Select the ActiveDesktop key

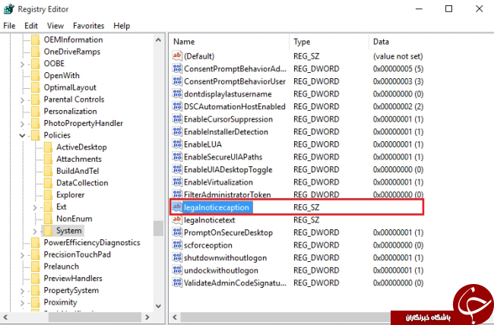(81, 147)
